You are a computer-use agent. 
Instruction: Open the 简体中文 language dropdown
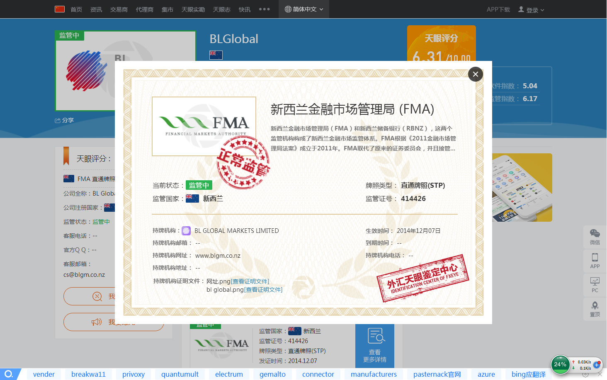(304, 9)
